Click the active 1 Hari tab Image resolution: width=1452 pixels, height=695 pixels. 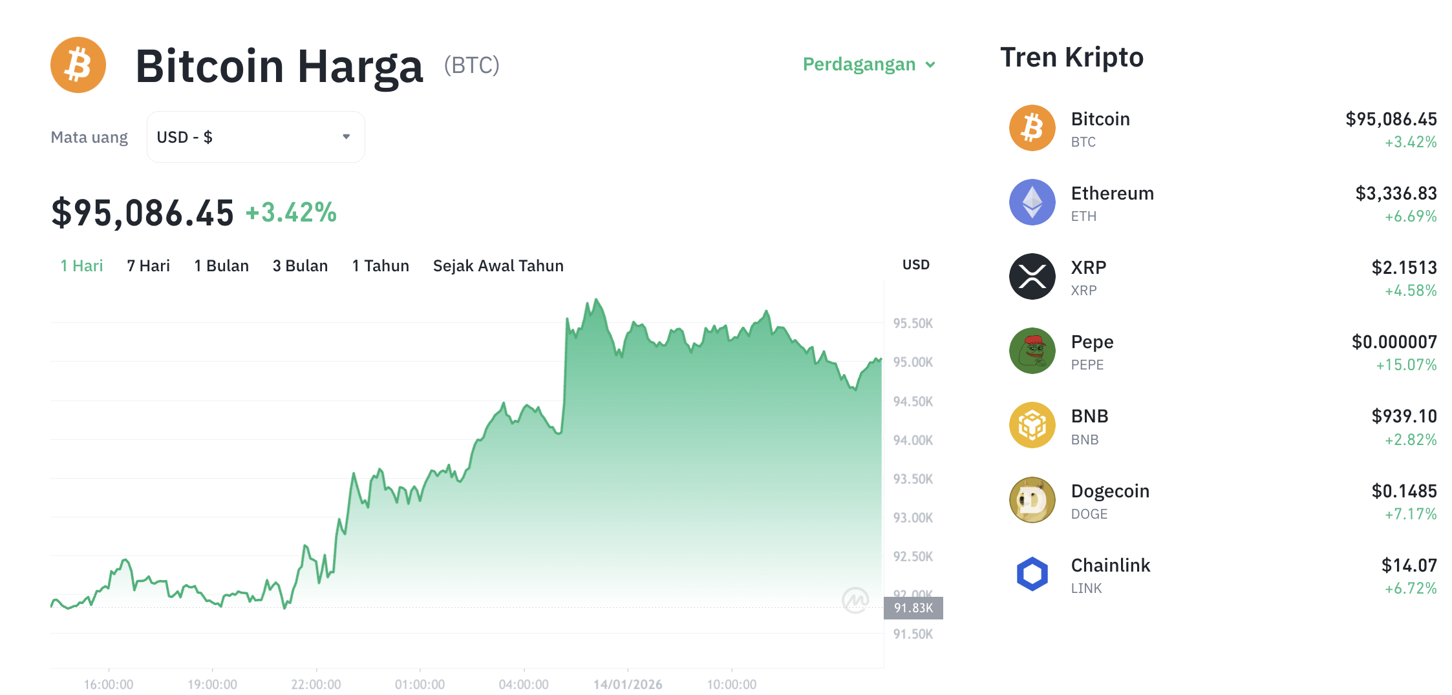pyautogui.click(x=81, y=265)
